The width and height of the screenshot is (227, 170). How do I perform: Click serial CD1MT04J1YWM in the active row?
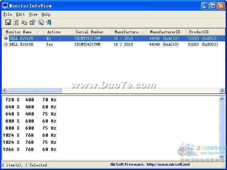[x=87, y=44]
